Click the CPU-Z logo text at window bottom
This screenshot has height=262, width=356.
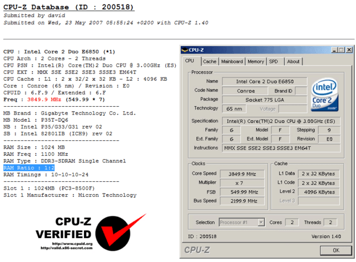tap(197, 250)
